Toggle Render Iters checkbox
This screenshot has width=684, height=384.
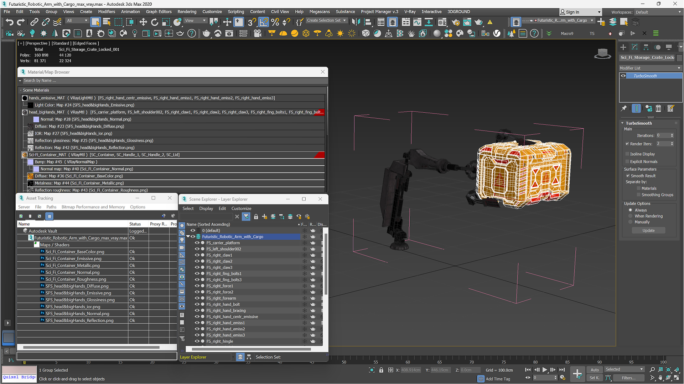pos(627,144)
